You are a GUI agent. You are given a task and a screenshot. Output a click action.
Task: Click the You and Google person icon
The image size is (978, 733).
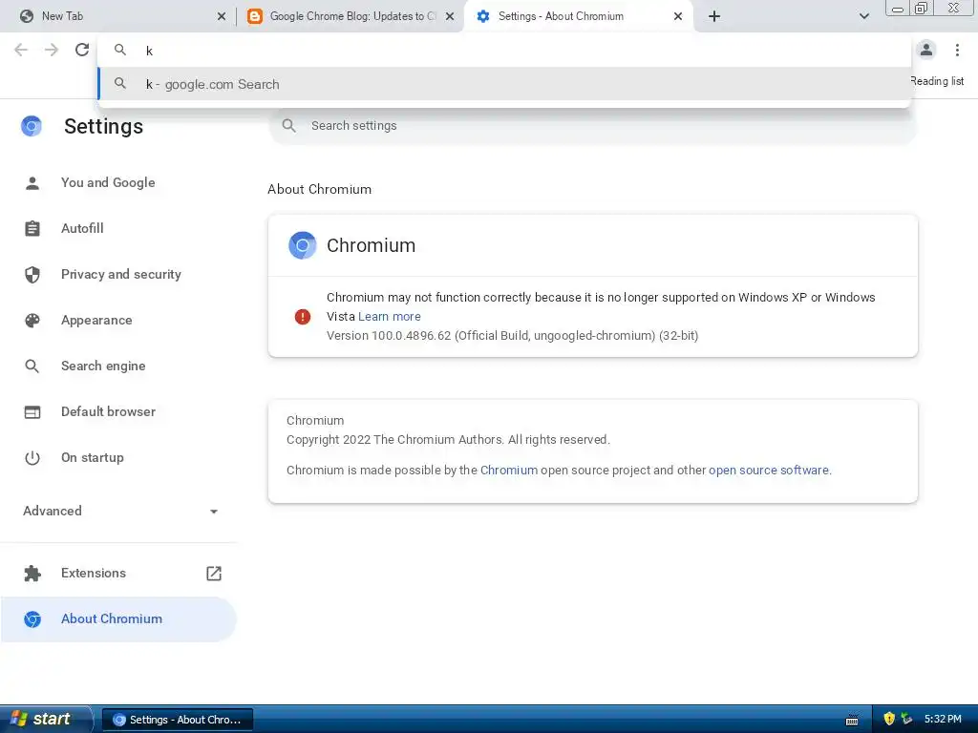click(x=32, y=182)
